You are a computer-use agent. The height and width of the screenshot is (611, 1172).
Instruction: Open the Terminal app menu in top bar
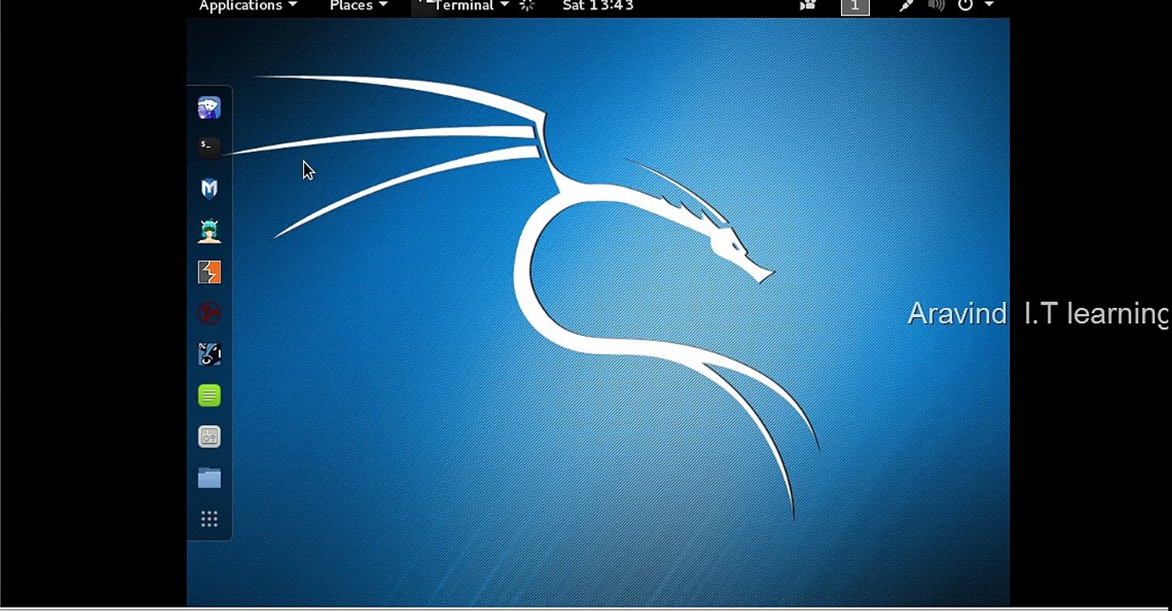coord(464,6)
